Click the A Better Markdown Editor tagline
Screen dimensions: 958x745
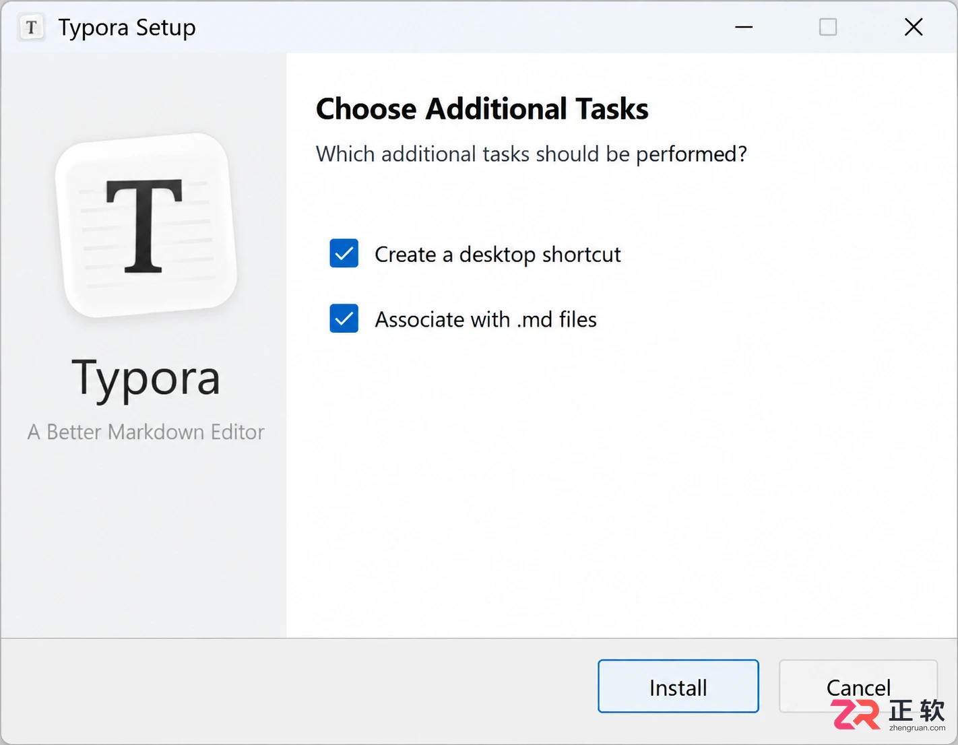(x=146, y=432)
